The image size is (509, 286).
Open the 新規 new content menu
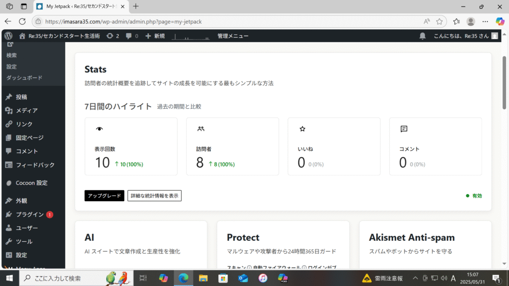[155, 36]
